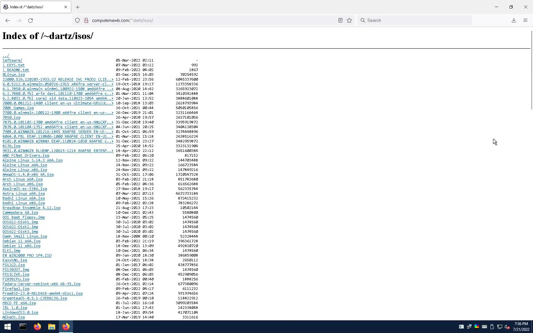Download JBL_1.0.iso

(x=15, y=308)
